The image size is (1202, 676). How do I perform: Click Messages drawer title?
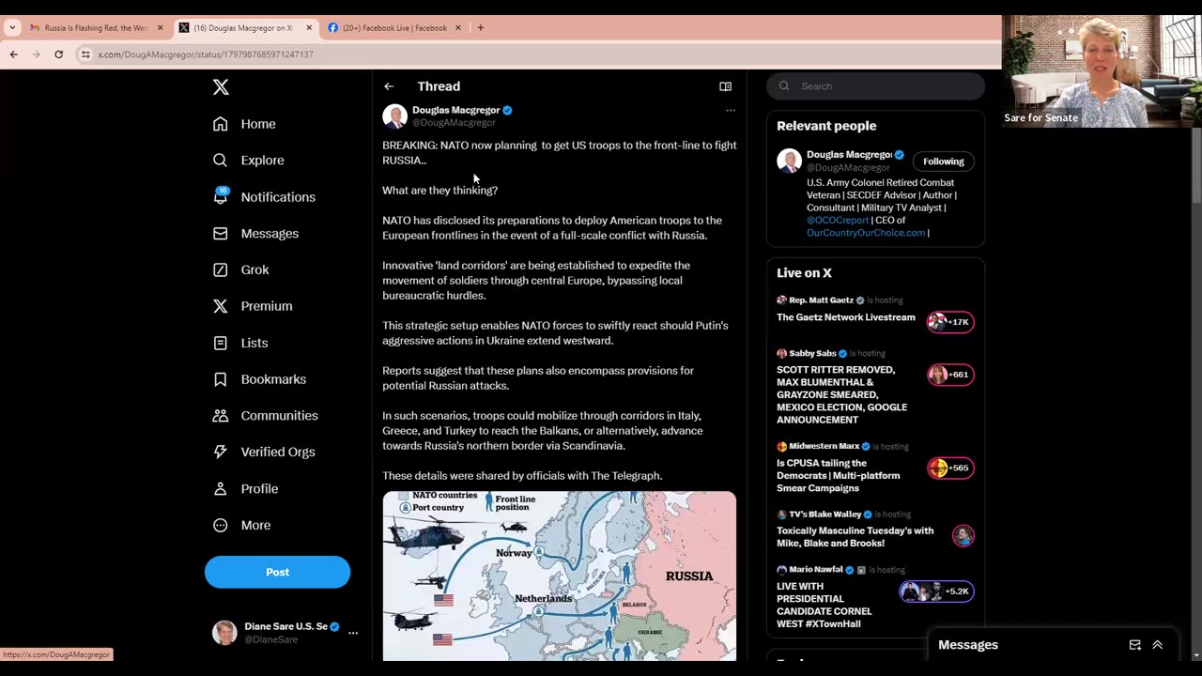tap(968, 645)
